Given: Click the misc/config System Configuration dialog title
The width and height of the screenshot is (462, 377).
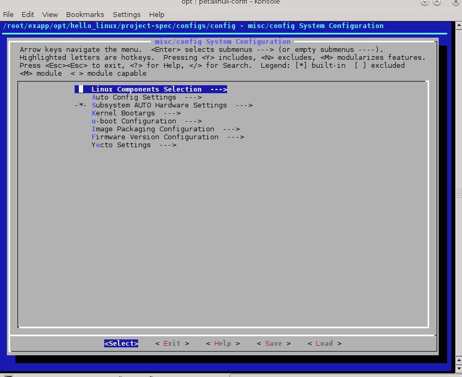Looking at the screenshot, I should [x=222, y=41].
